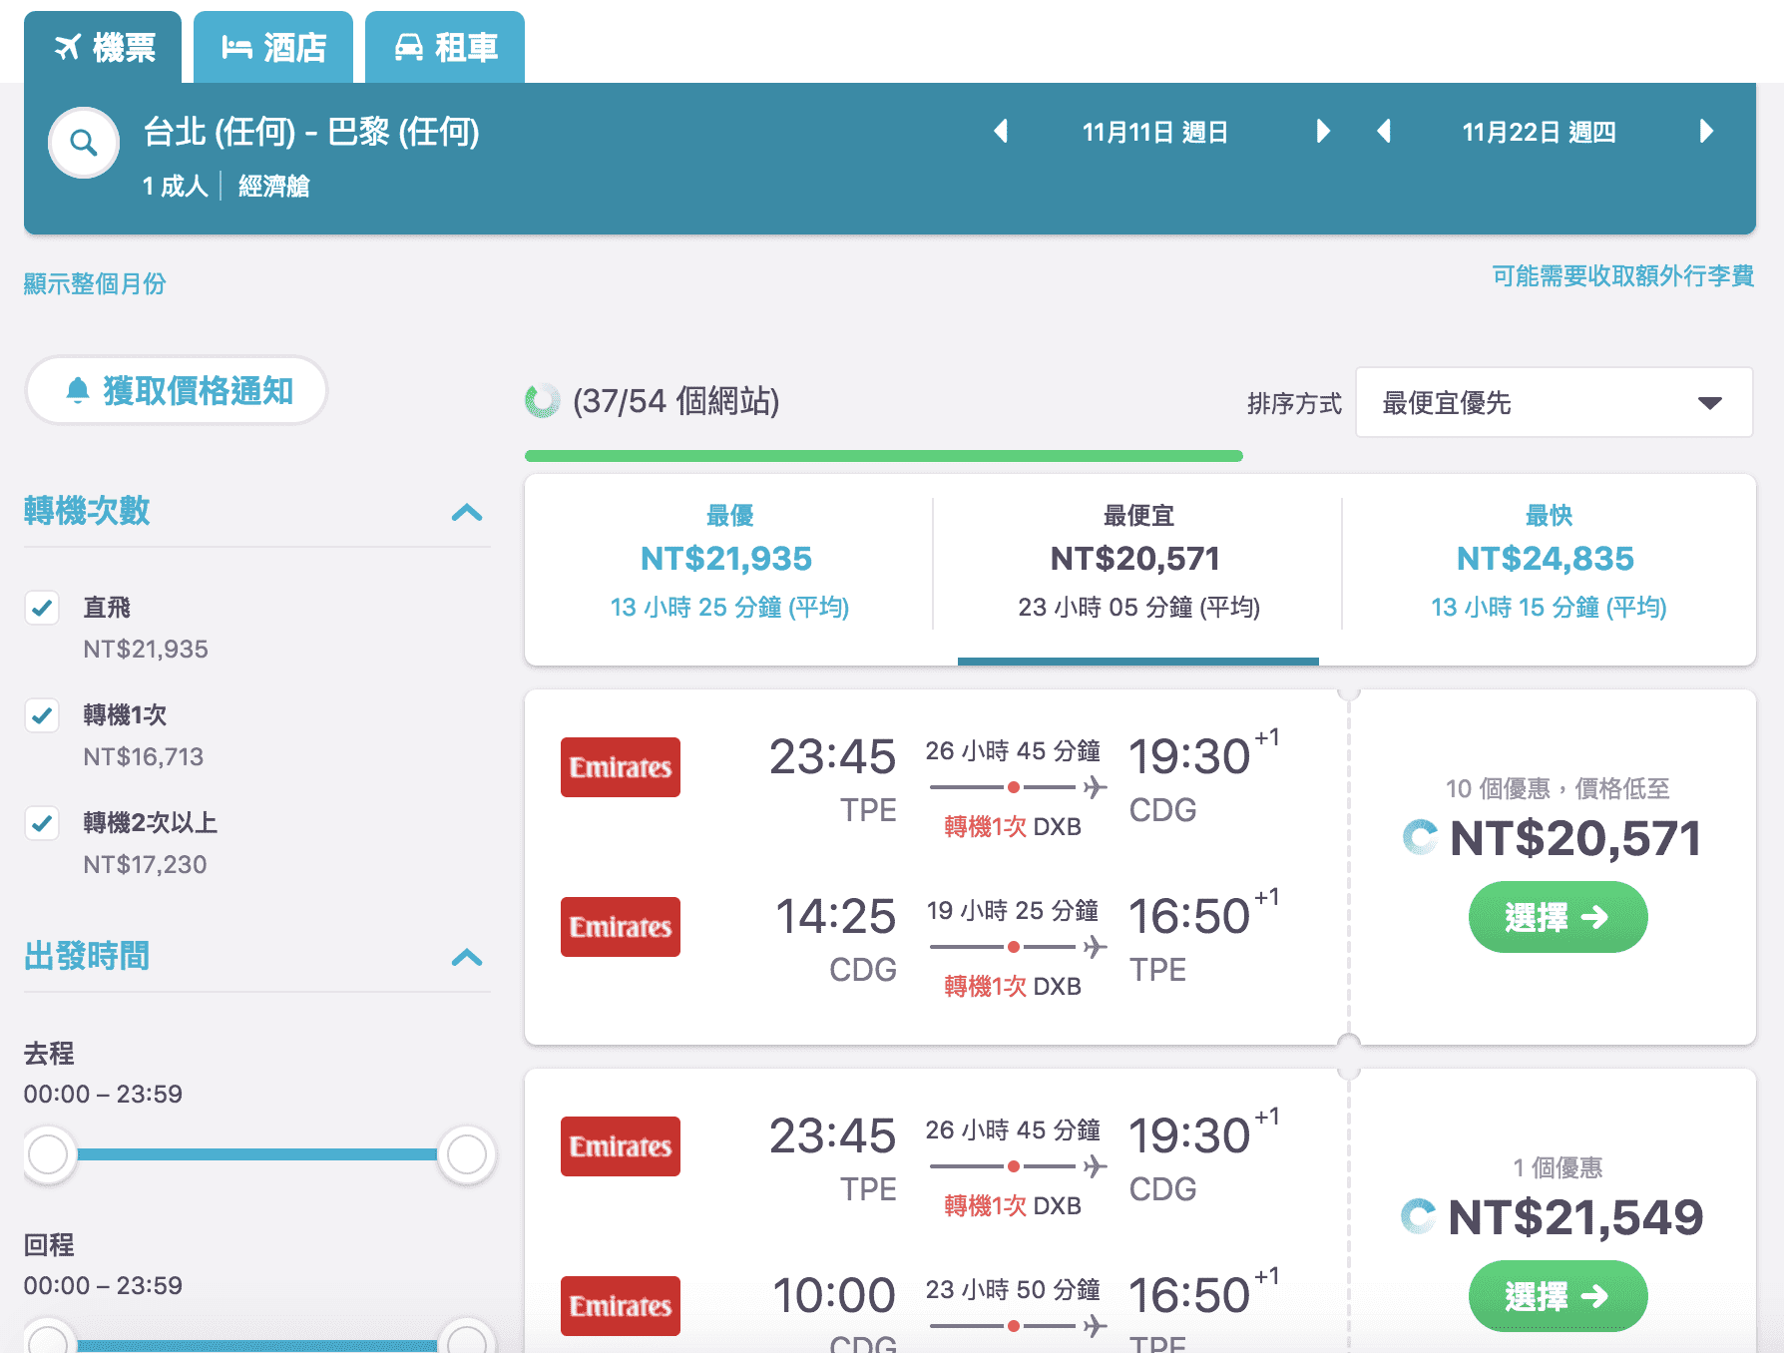The image size is (1784, 1353).
Task: Collapse the 轉機次數 filter section
Action: (466, 512)
